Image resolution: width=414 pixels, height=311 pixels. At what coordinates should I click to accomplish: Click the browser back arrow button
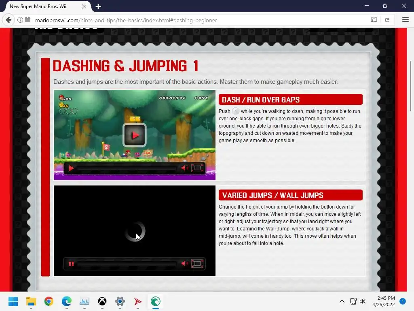8,20
